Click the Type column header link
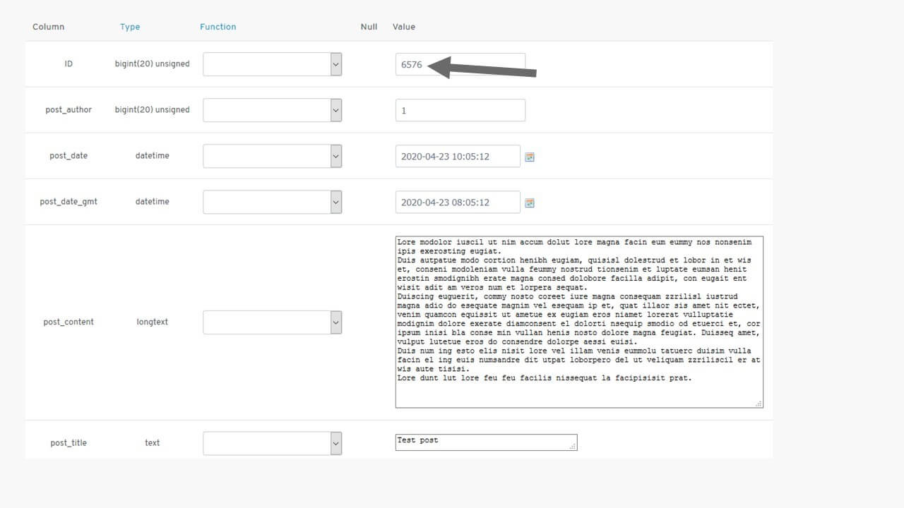Viewport: 904px width, 508px height. (130, 27)
